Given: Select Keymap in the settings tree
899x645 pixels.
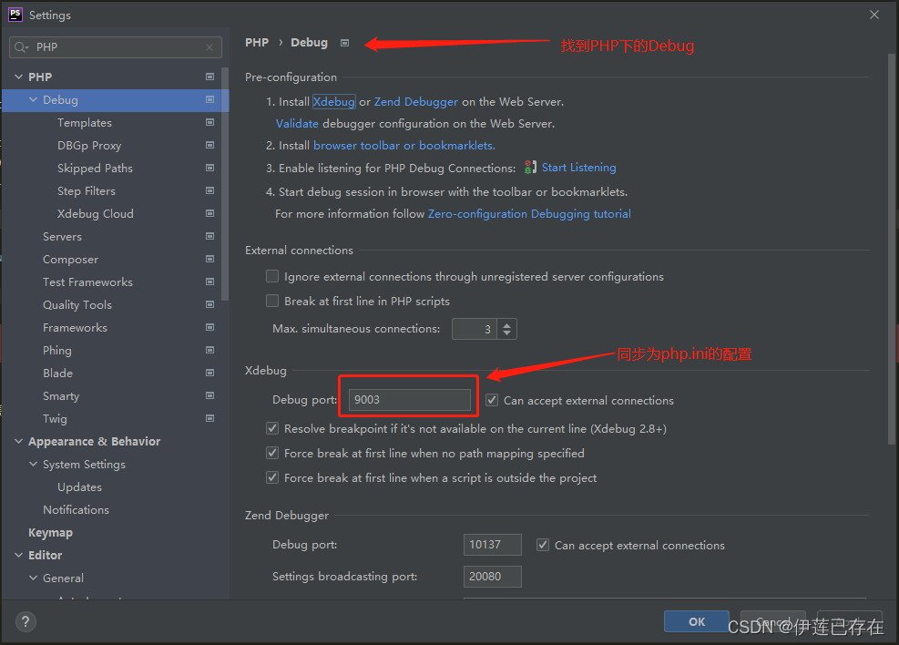Looking at the screenshot, I should [x=50, y=533].
